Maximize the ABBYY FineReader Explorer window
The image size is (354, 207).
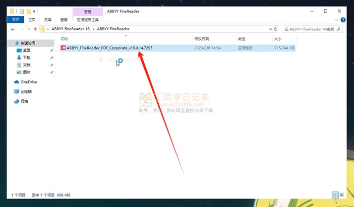click(x=326, y=11)
